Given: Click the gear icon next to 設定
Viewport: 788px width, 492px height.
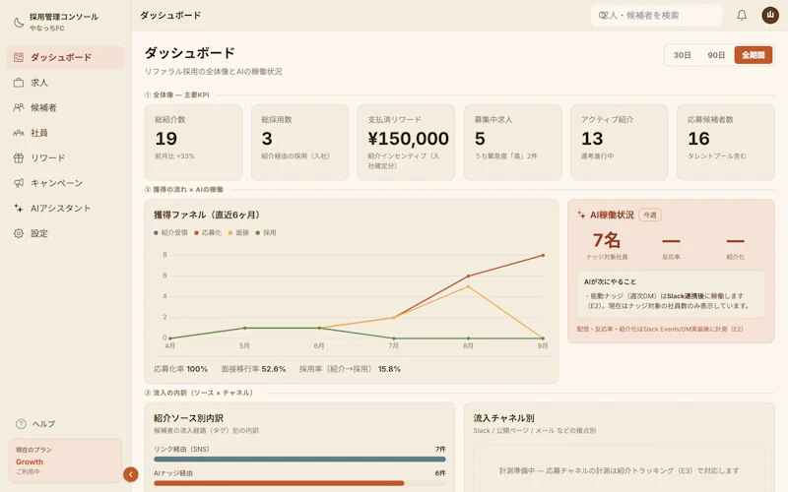Looking at the screenshot, I should pyautogui.click(x=19, y=233).
